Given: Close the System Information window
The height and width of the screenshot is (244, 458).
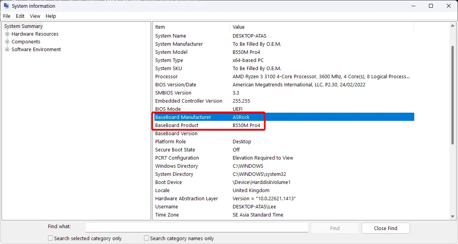Looking at the screenshot, I should pyautogui.click(x=449, y=6).
